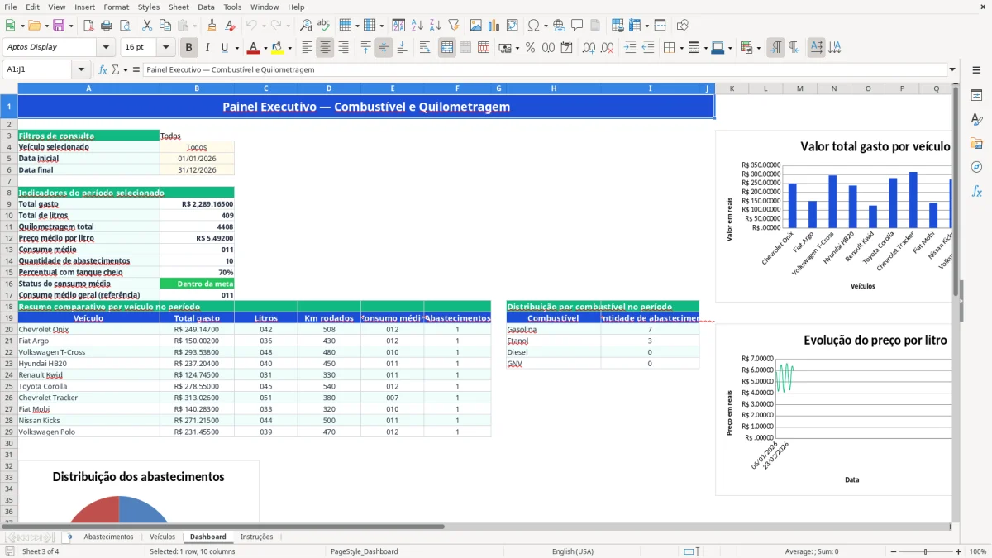Open sidebar Properties deck
Image resolution: width=992 pixels, height=558 pixels.
976,96
